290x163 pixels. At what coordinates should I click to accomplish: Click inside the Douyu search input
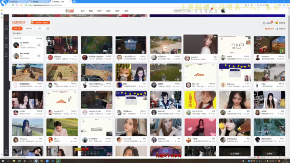(180, 11)
